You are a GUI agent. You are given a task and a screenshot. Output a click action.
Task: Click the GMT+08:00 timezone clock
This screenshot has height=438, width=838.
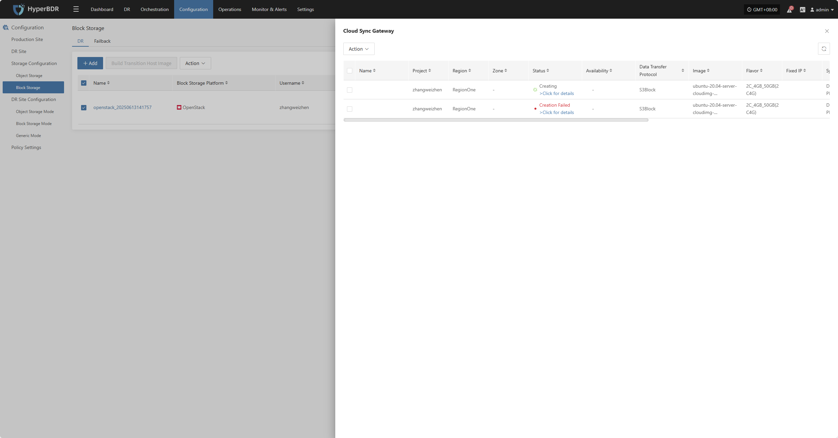point(762,10)
